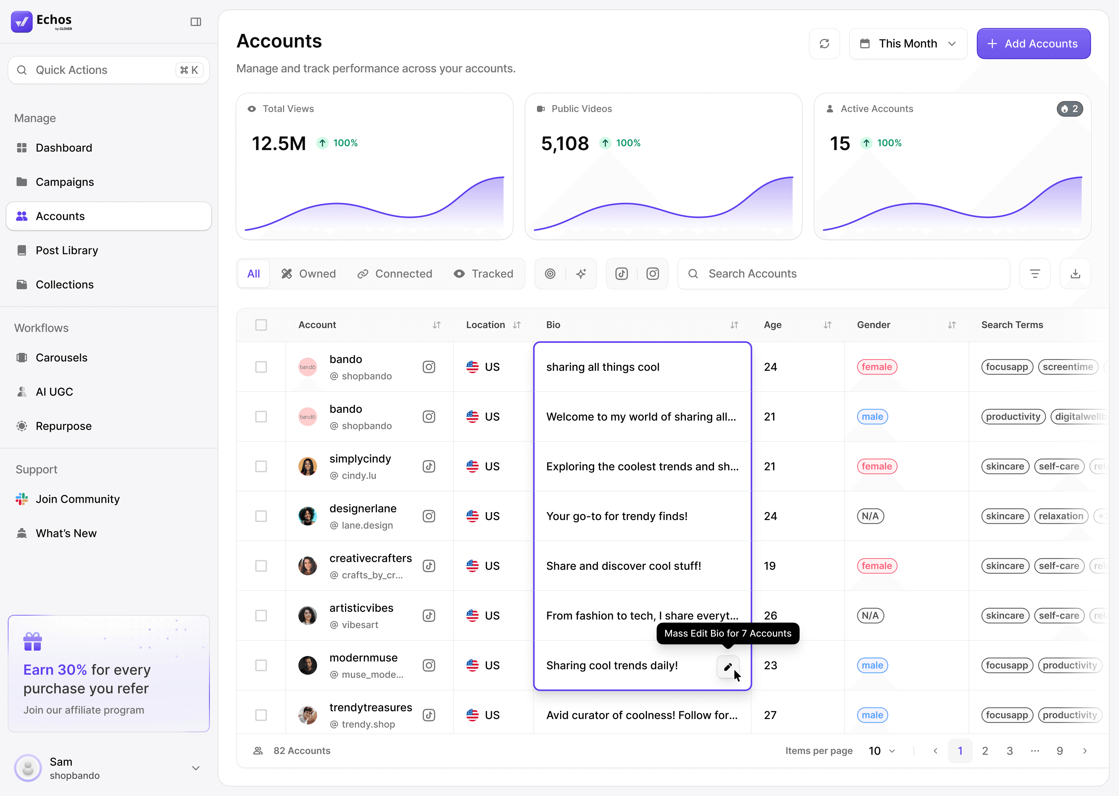
Task: Open Post Library in the sidebar
Action: pyautogui.click(x=109, y=250)
